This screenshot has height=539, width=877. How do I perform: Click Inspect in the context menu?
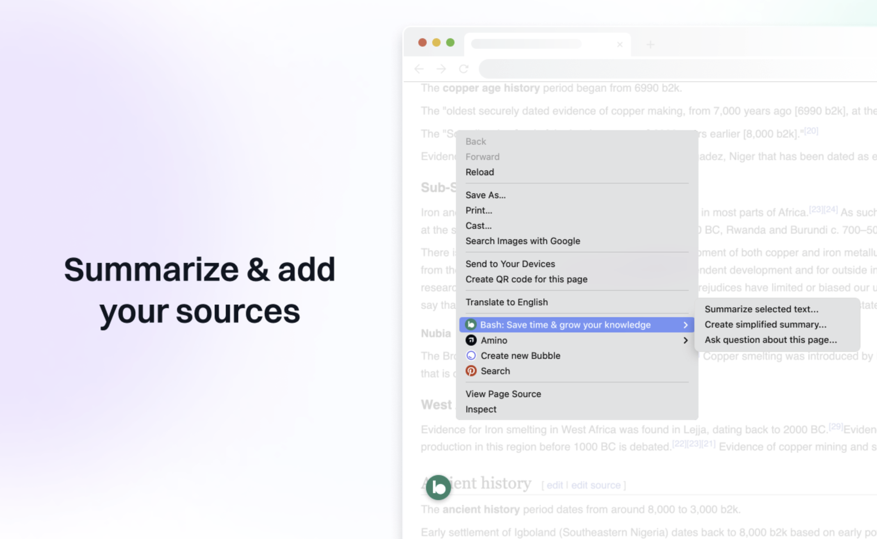481,409
